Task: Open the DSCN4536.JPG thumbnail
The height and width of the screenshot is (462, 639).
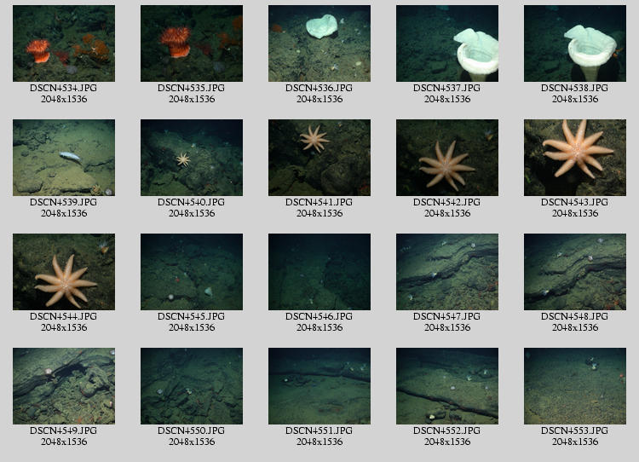Action: pyautogui.click(x=319, y=43)
